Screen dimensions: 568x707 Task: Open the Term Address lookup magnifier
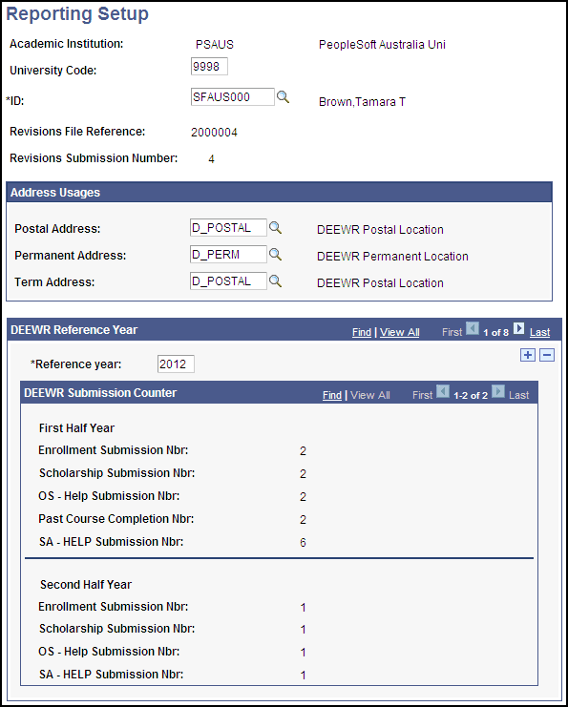(275, 281)
